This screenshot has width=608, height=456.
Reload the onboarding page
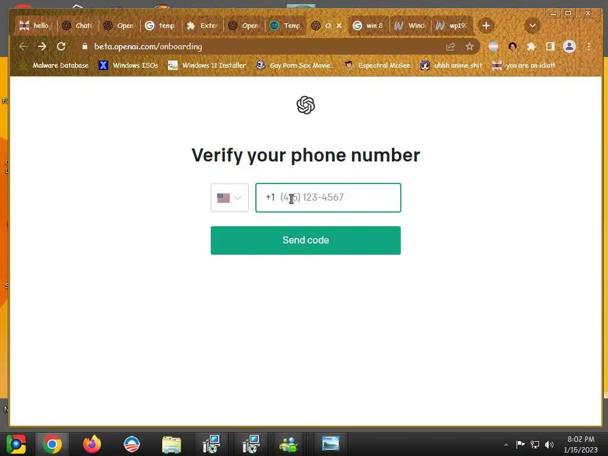coord(61,46)
